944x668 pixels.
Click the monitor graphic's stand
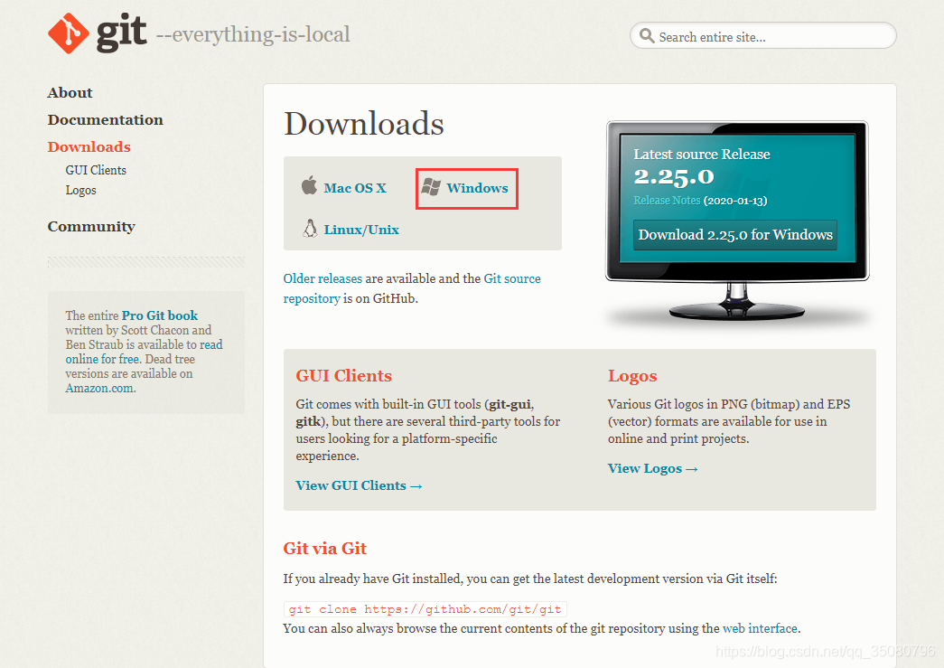pos(737,303)
